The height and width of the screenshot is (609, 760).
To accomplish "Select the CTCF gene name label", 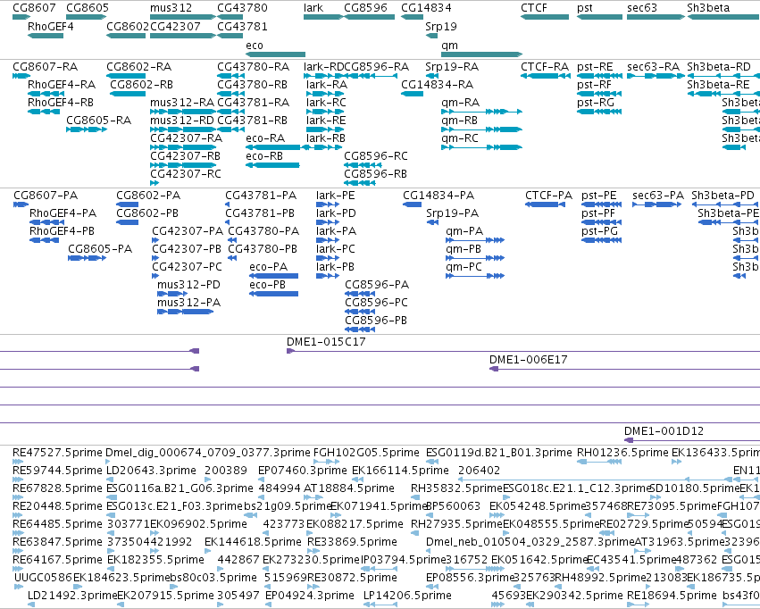I will point(534,8).
